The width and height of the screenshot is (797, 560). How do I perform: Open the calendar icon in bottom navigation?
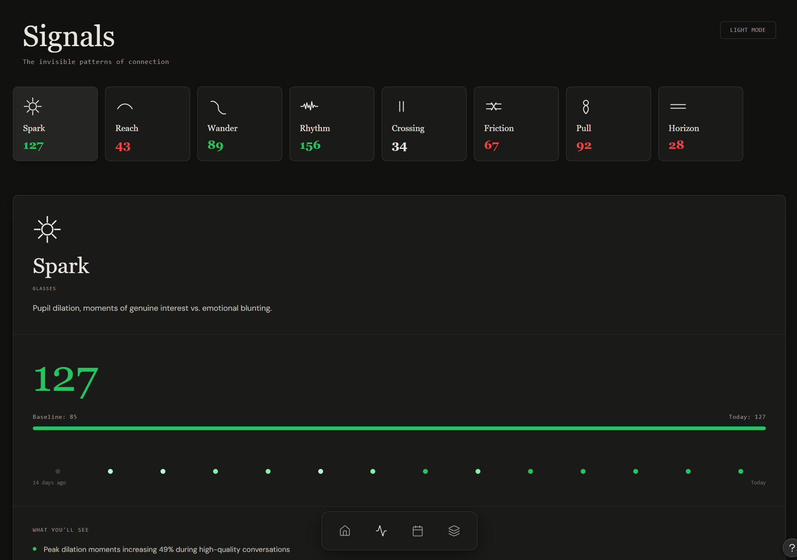click(418, 530)
